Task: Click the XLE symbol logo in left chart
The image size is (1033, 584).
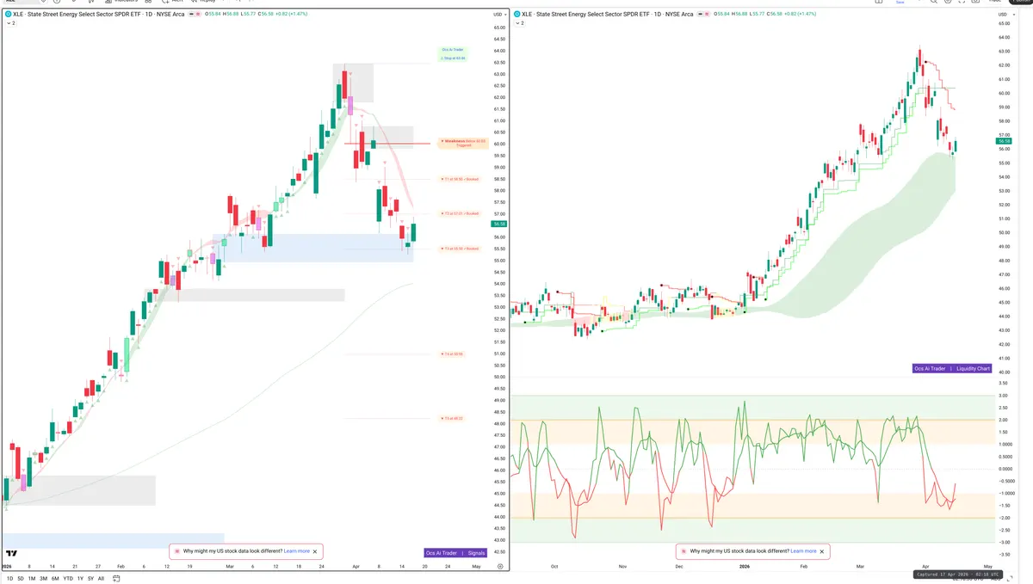Action: [x=9, y=15]
